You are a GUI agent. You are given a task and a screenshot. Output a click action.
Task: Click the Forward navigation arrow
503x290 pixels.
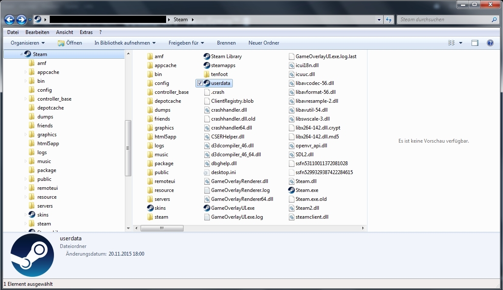[22, 20]
